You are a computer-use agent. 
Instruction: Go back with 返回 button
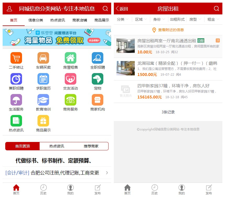[x=122, y=9]
